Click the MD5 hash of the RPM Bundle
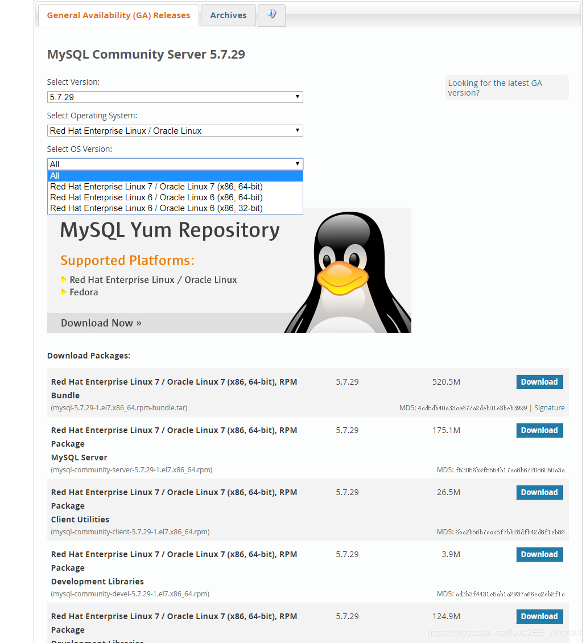This screenshot has height=643, width=586. pos(472,408)
